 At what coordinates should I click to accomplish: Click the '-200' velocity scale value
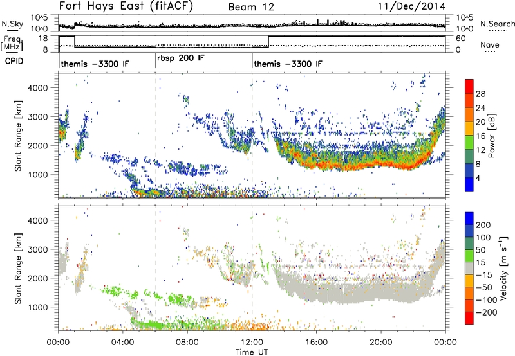[487, 312]
